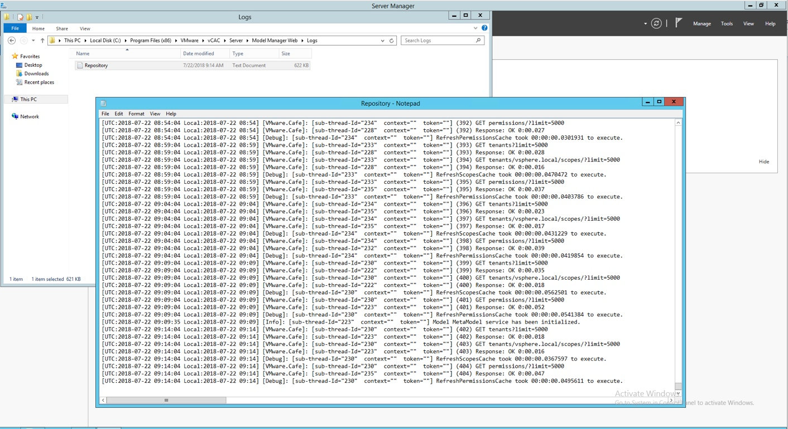Open the Tools menu in Server Manager

[727, 24]
